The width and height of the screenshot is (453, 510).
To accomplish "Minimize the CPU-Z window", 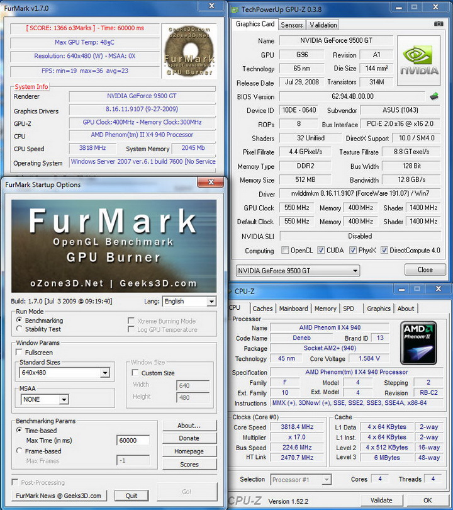I will click(401, 289).
